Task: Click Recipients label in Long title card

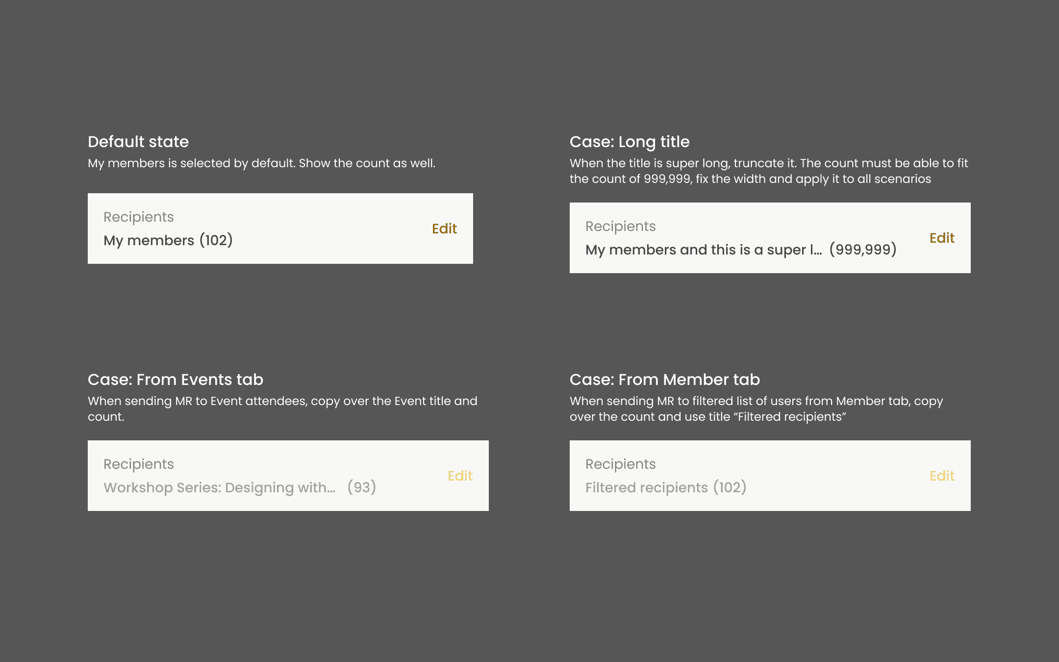Action: pyautogui.click(x=621, y=226)
